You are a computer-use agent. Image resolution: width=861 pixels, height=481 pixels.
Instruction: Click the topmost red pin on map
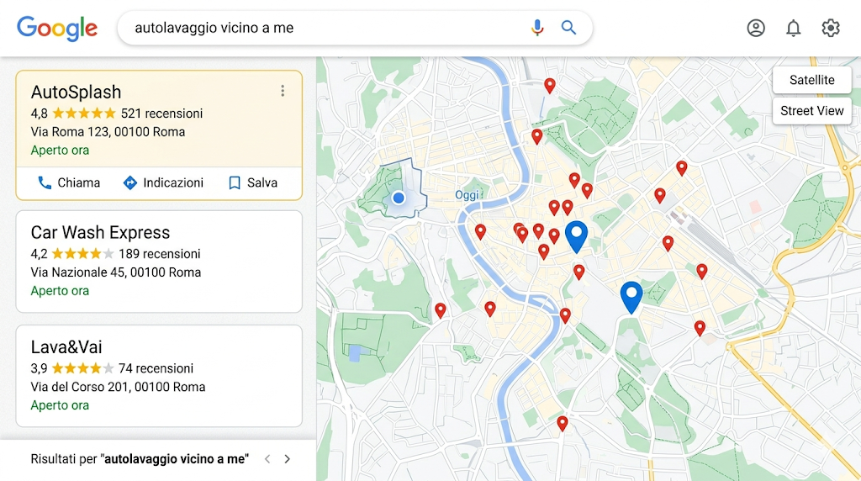pyautogui.click(x=550, y=85)
